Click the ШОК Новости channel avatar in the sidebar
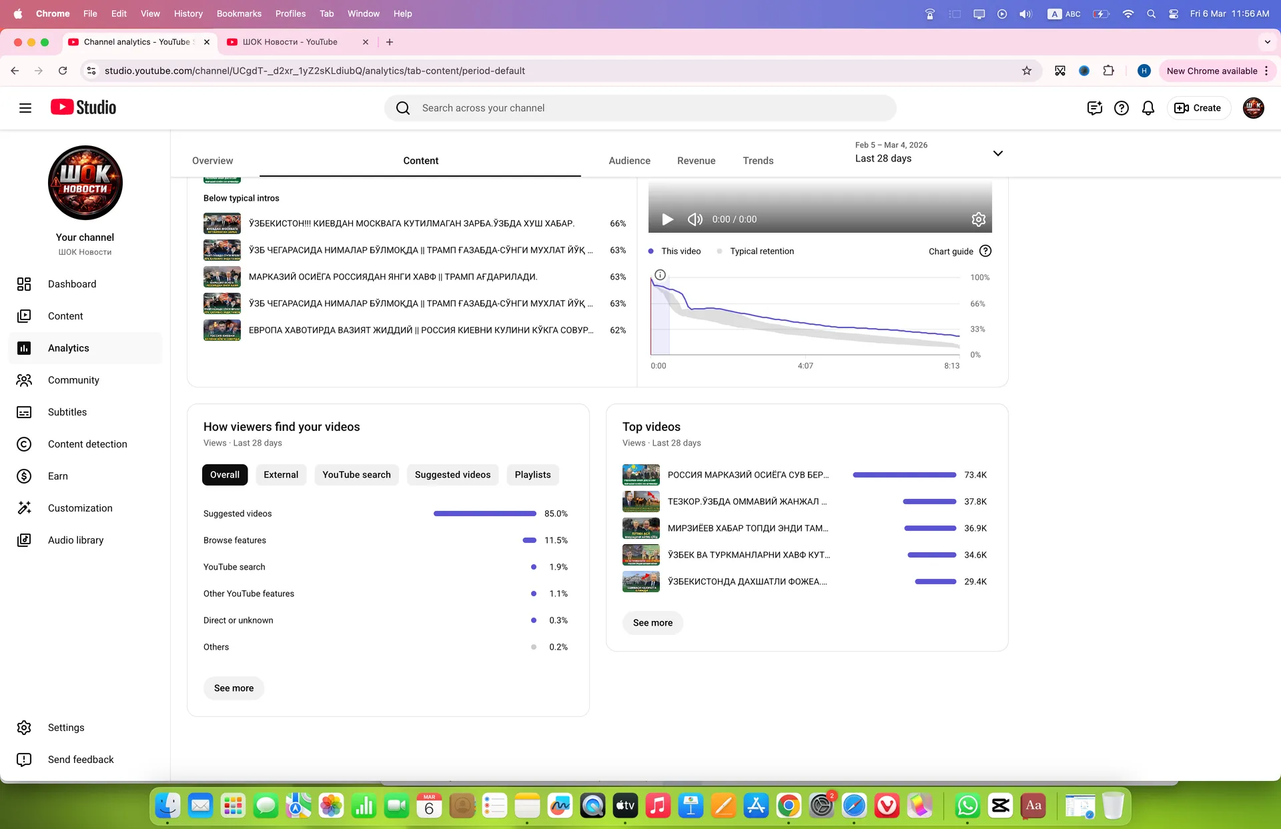 pos(85,183)
